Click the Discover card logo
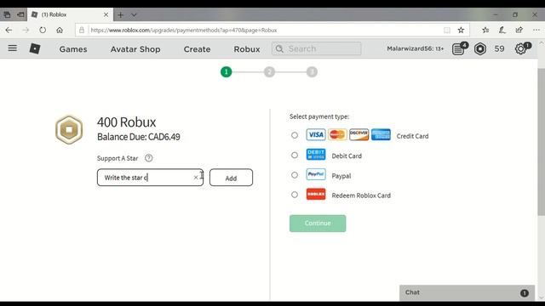 click(x=359, y=134)
